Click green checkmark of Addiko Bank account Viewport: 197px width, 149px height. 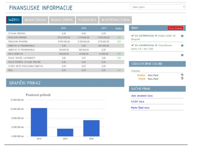132,36
